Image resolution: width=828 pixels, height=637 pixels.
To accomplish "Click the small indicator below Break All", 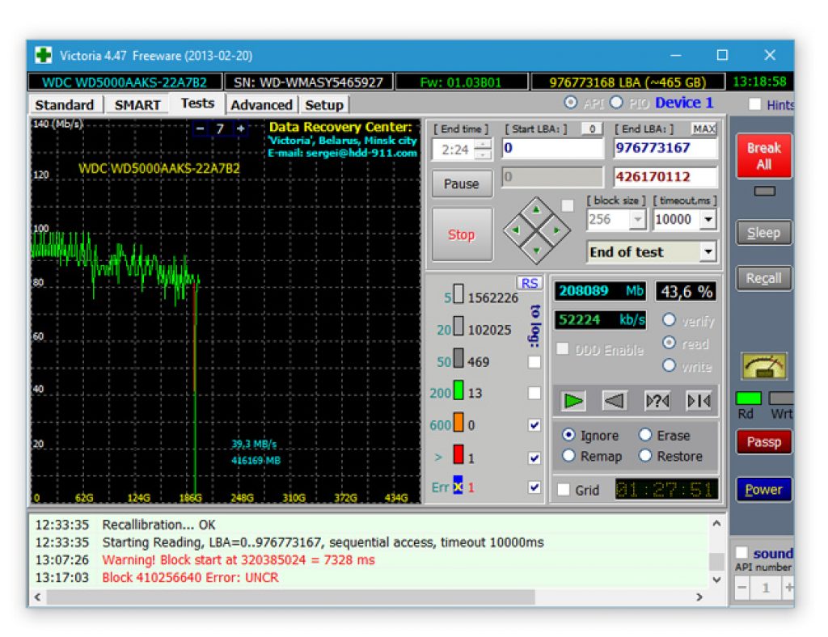I will 764,191.
